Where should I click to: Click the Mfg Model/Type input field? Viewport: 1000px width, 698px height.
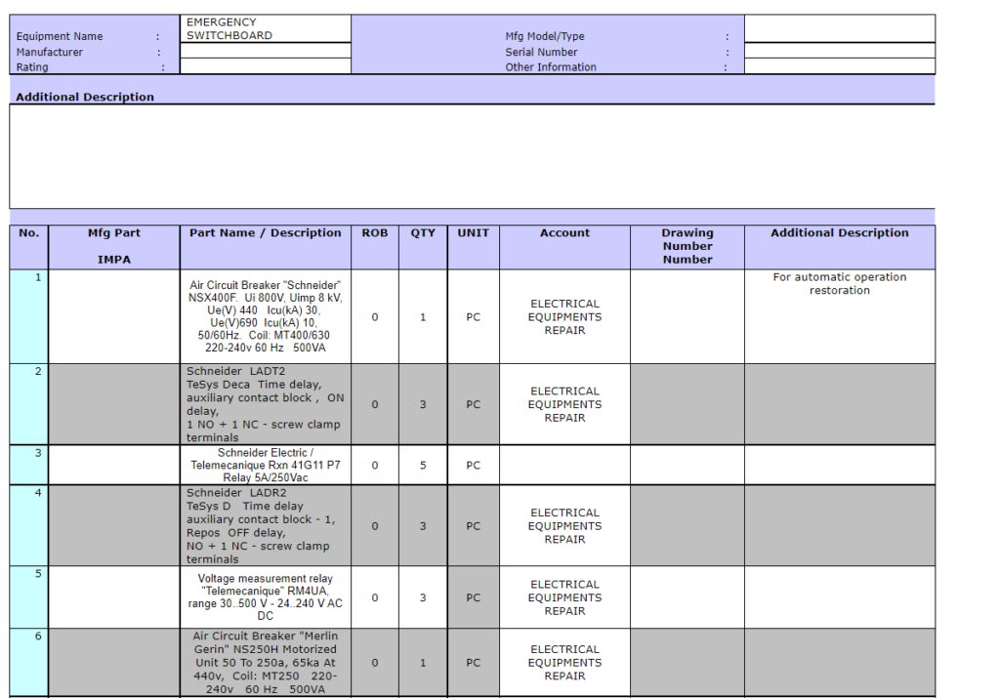coord(839,29)
